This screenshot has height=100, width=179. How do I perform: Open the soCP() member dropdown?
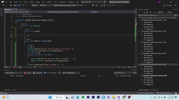click(x=113, y=12)
